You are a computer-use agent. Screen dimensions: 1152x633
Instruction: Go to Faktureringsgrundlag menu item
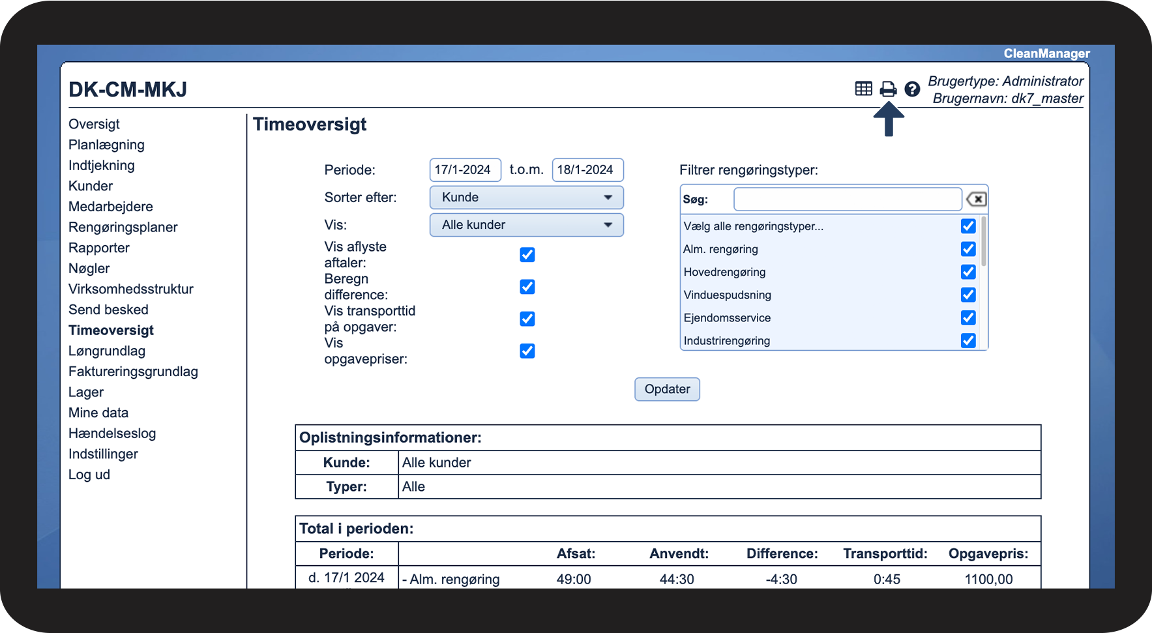point(133,372)
